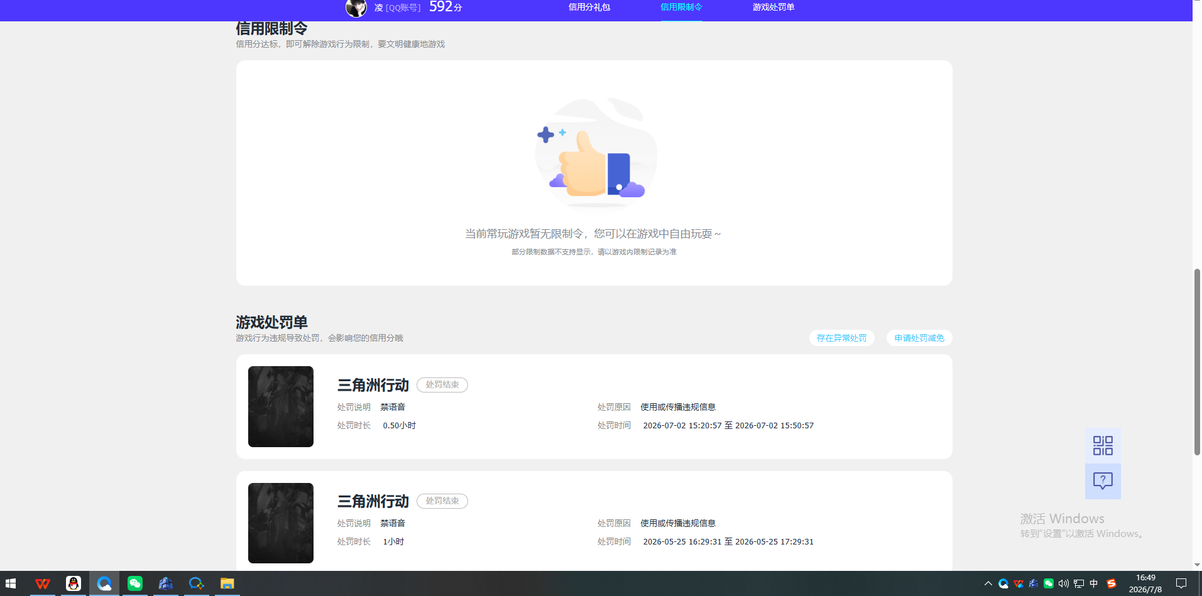Image resolution: width=1202 pixels, height=596 pixels.
Task: Click the 信用限制令 section heading
Action: point(271,28)
